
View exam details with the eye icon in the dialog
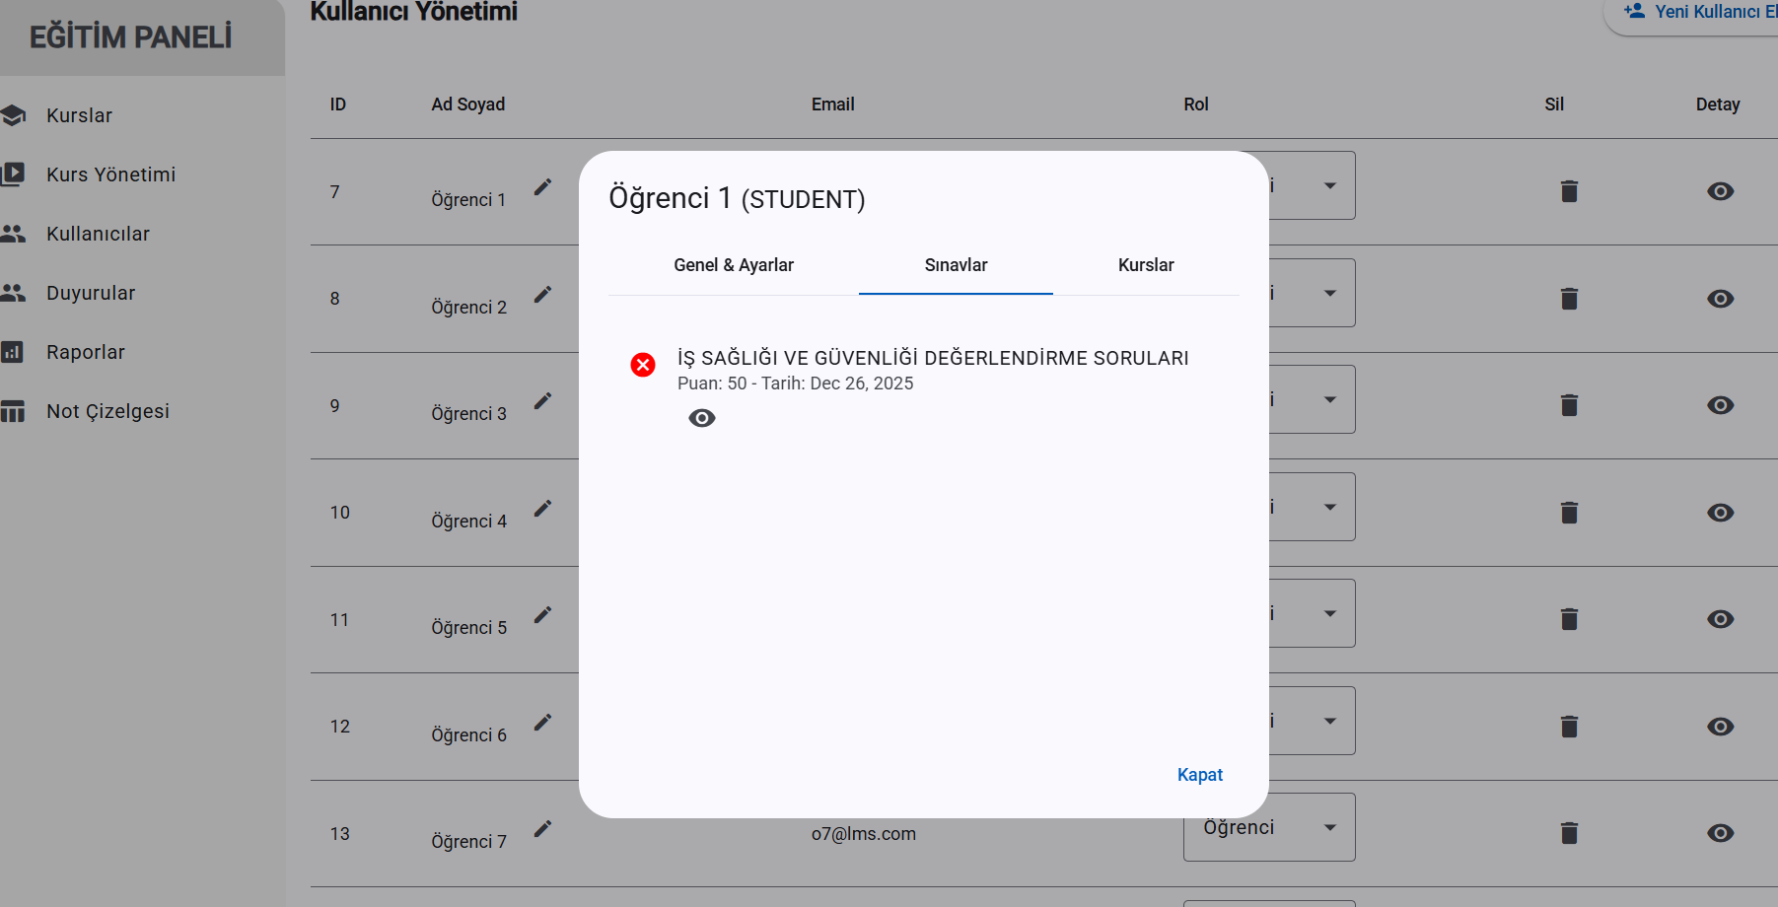(702, 418)
